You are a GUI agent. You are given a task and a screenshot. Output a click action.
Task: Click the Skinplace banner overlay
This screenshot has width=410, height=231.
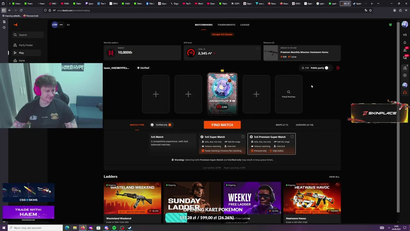pyautogui.click(x=379, y=113)
